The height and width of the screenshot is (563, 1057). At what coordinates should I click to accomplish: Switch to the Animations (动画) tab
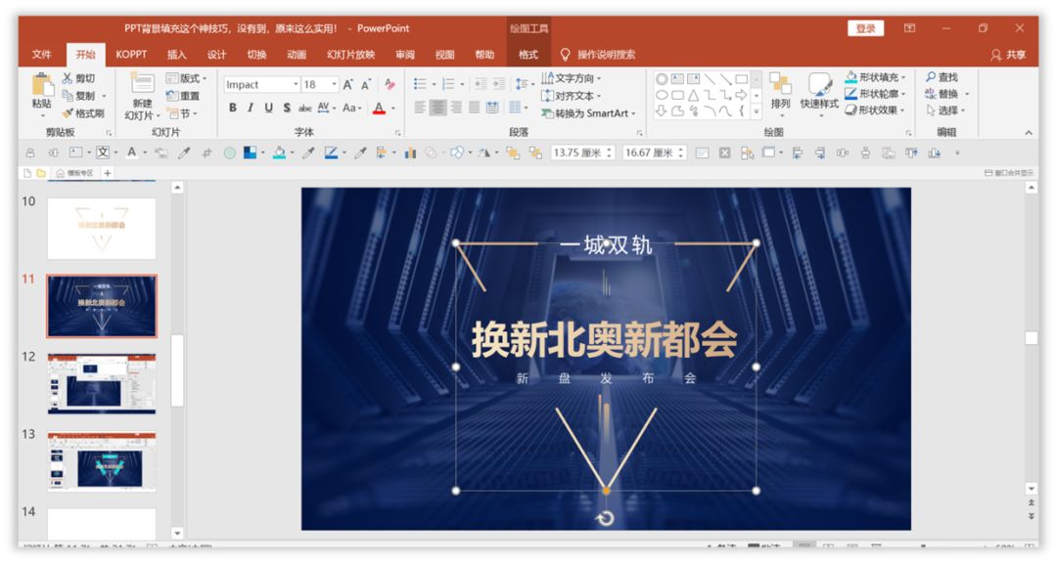[297, 55]
